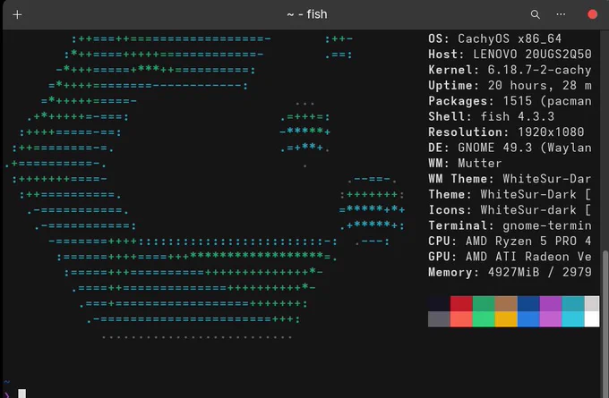Click the light gray palette swatch
This screenshot has height=398, width=609.
point(592,304)
